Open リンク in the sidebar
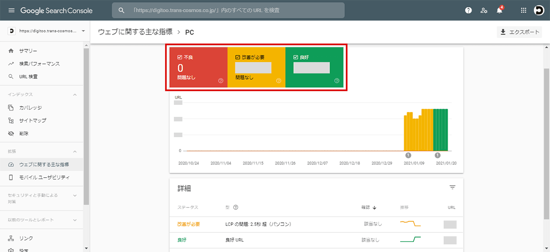The image size is (550, 252). click(41, 238)
